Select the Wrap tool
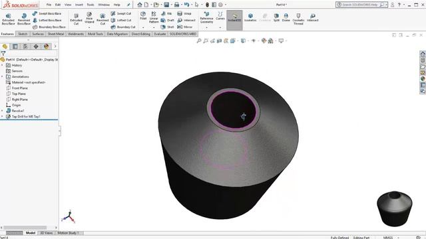This screenshot has height=239, width=426. [x=184, y=13]
